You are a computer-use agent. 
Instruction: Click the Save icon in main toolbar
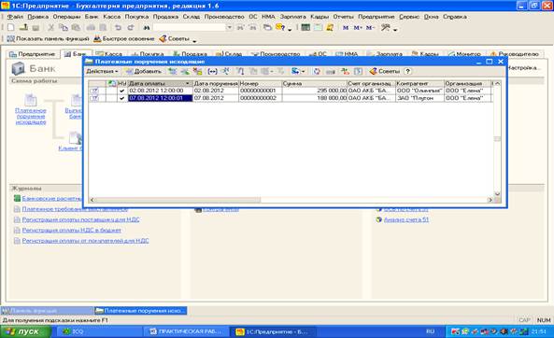tap(36, 28)
